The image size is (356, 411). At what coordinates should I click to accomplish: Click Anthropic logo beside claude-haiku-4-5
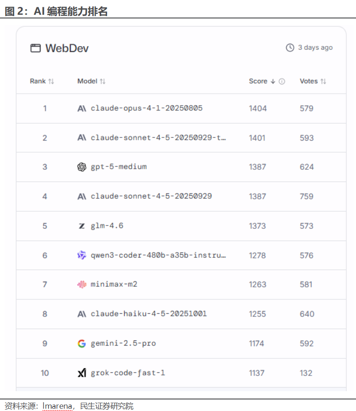[82, 314]
